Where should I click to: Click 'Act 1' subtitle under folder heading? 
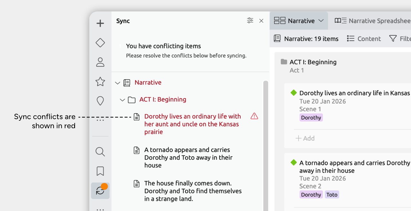(297, 70)
